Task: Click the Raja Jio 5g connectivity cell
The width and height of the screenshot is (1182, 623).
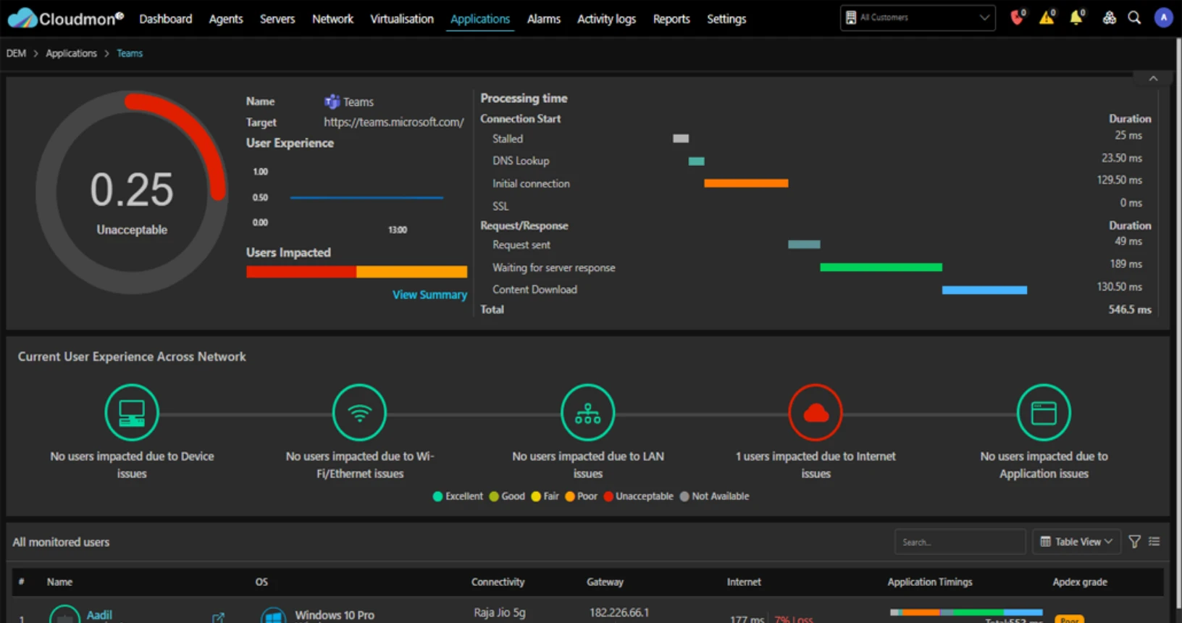Action: coord(500,613)
